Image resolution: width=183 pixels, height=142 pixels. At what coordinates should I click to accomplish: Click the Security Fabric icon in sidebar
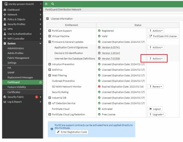point(5,97)
